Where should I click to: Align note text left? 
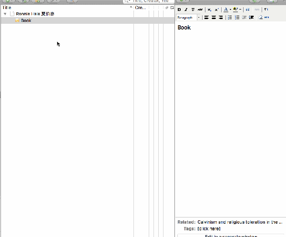[x=206, y=18]
